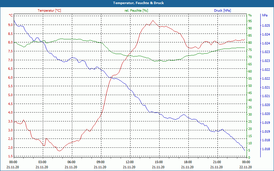This screenshot has height=171, width=274.
Task: Click the 20 humidity axis value
Action: (250, 129)
